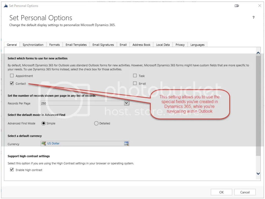Click the 'Detailed' radio label
Screen dimensions: 265x199
(x=105, y=123)
